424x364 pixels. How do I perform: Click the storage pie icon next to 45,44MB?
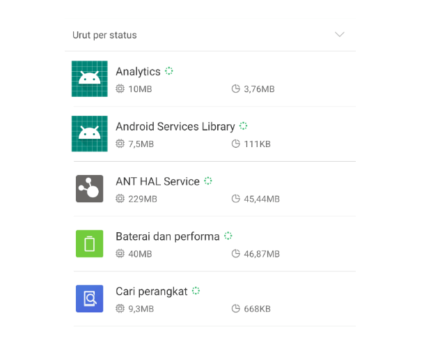[236, 199]
